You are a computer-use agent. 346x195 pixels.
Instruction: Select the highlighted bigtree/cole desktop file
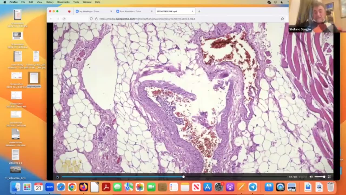[34, 80]
